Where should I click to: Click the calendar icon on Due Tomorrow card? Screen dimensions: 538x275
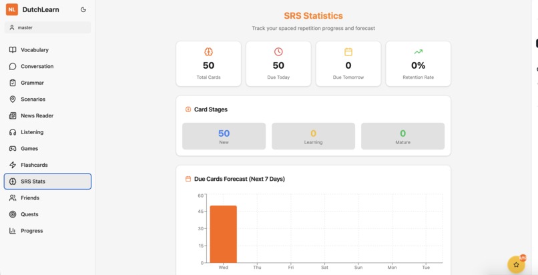pyautogui.click(x=348, y=52)
